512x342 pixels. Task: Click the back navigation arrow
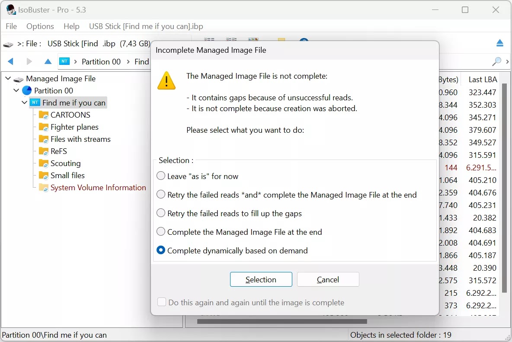10,61
